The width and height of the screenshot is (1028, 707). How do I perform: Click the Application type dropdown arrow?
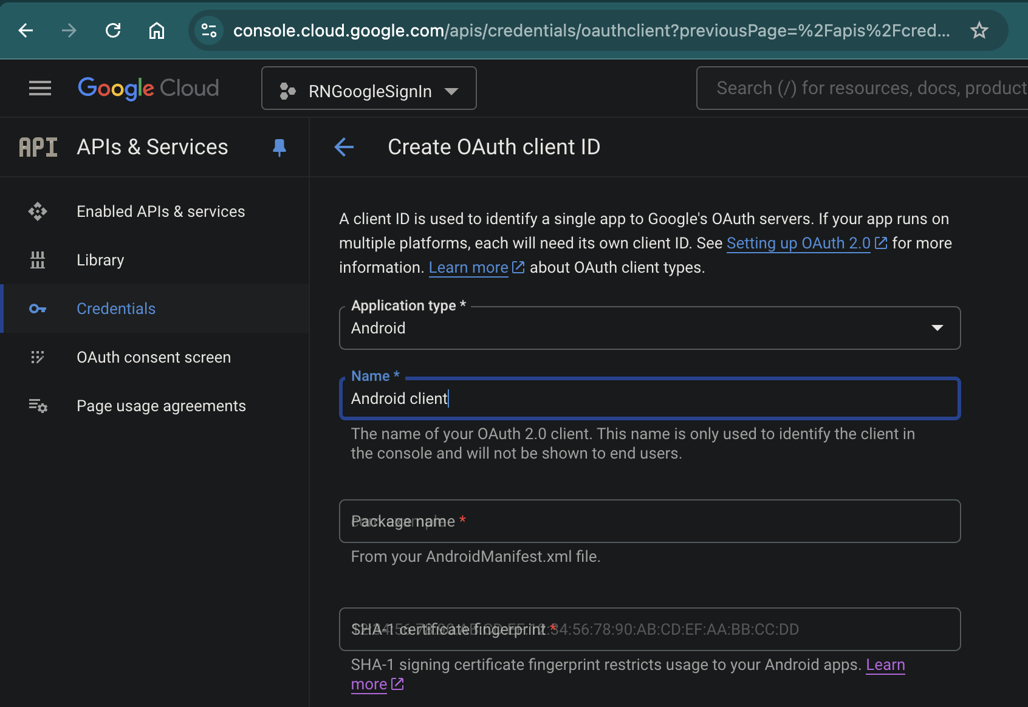[x=937, y=328]
